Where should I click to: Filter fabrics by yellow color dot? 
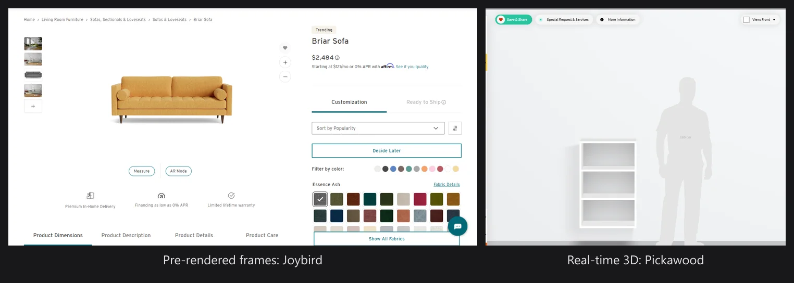[x=456, y=169]
